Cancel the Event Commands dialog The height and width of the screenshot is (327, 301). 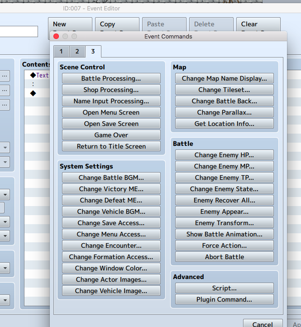pyautogui.click(x=263, y=323)
